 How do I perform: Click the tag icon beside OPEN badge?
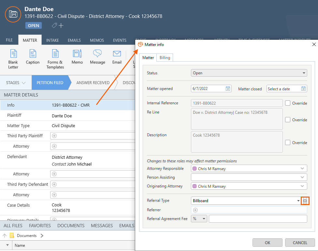coord(54,25)
